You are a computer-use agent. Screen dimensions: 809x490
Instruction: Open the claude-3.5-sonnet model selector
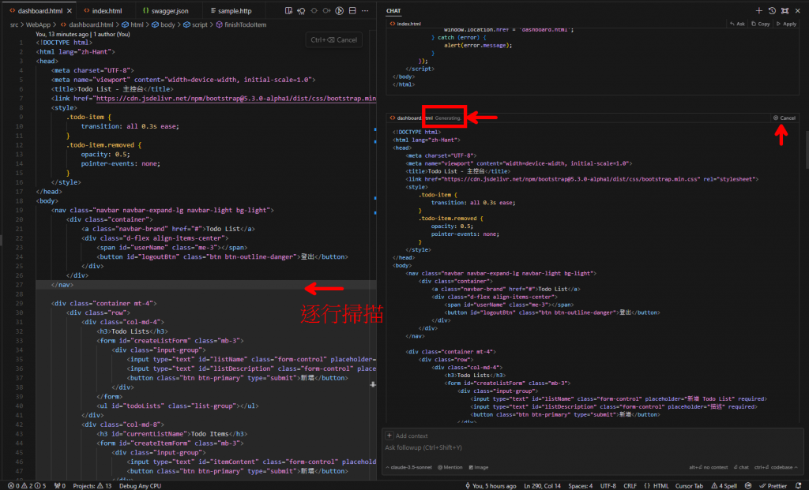click(x=408, y=468)
